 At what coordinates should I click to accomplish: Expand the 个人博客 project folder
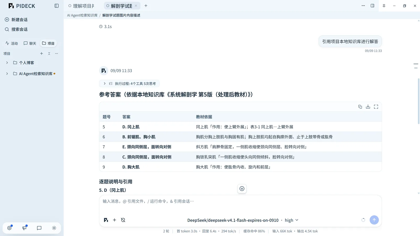click(x=7, y=63)
